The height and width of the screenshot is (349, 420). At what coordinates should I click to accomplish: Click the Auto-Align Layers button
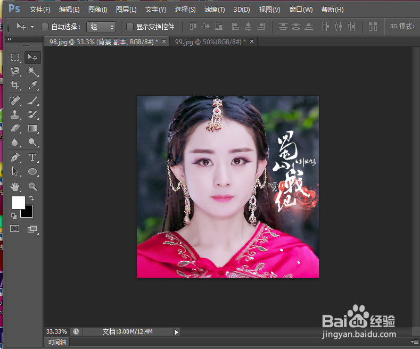pos(373,26)
